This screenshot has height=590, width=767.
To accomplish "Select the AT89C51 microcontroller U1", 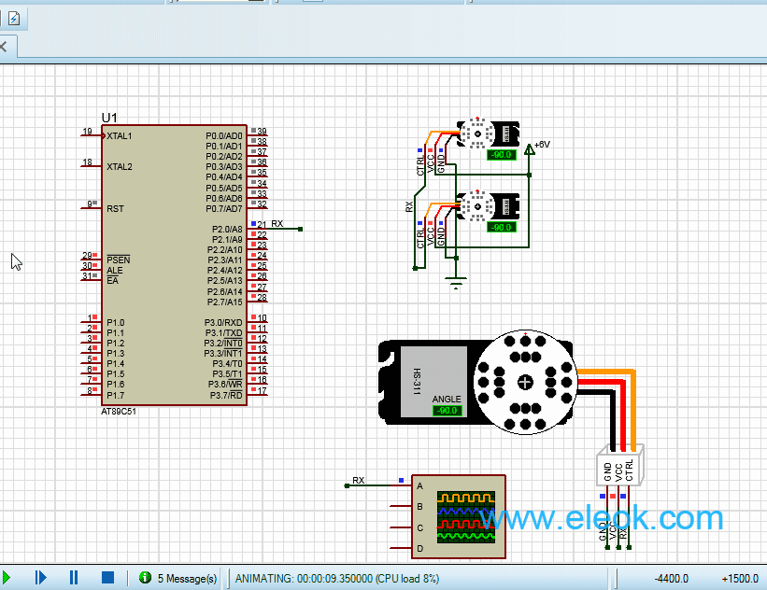I will (x=174, y=265).
